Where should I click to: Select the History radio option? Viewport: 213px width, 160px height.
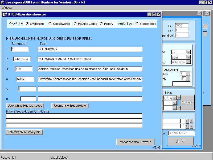pos(101,24)
